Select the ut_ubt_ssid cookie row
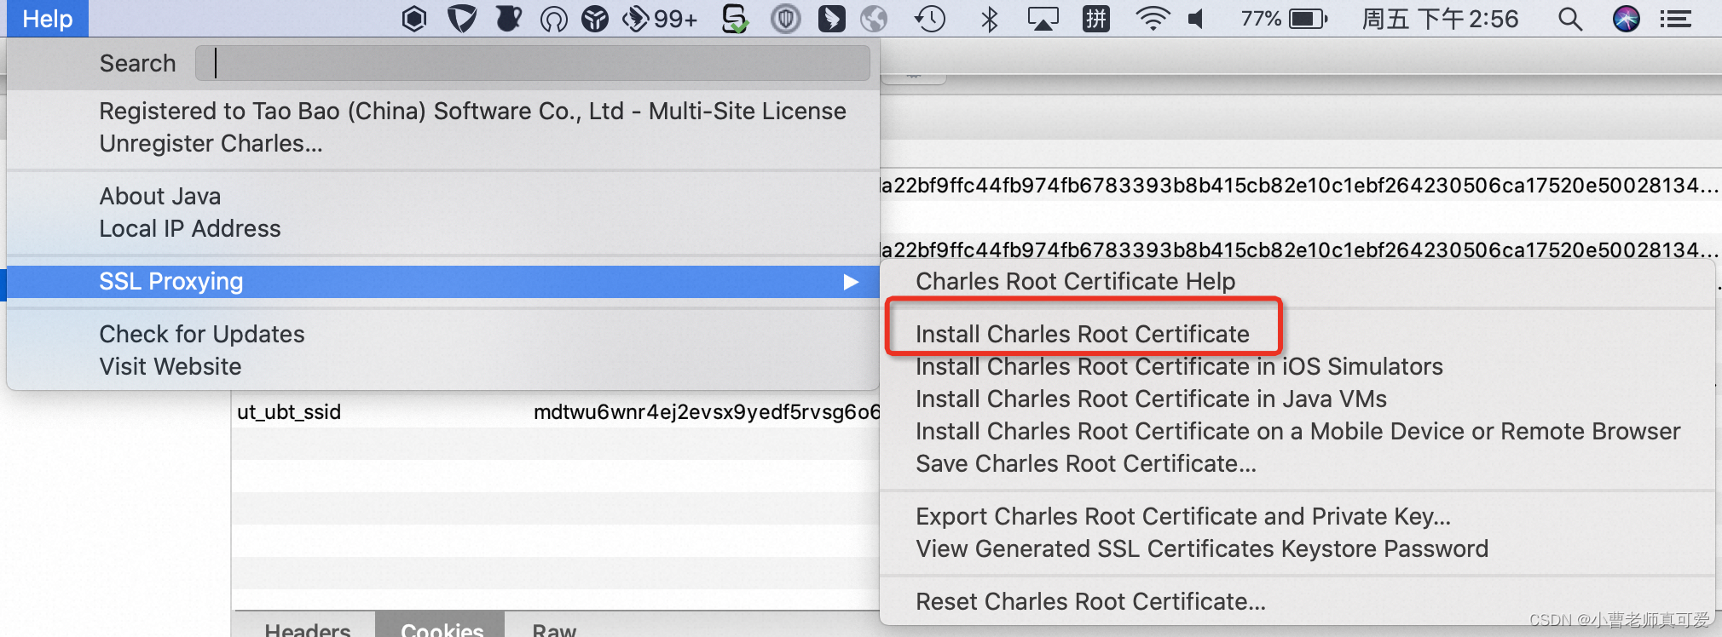The height and width of the screenshot is (637, 1722). 556,412
